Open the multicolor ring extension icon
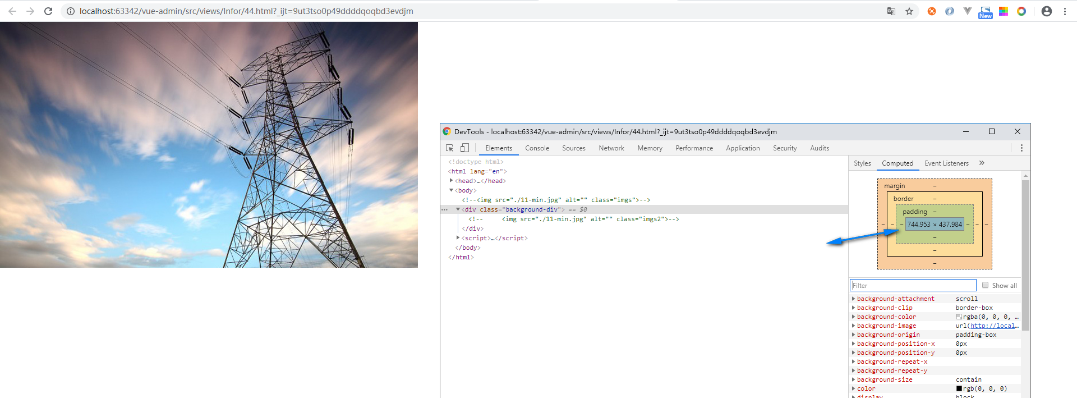Screen dimensions: 1077x398 [x=1021, y=11]
